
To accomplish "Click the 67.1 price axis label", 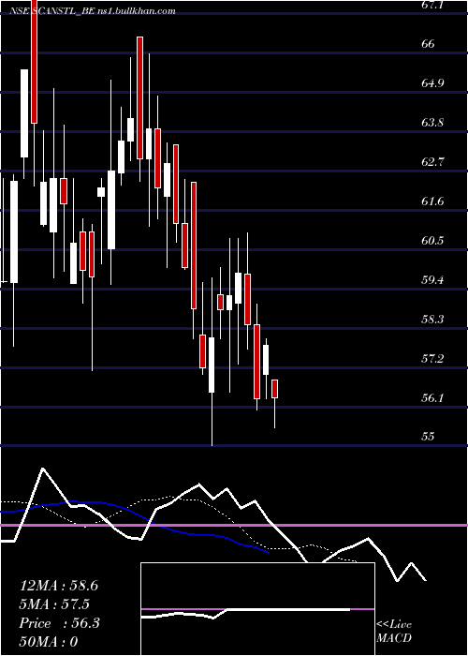I will 431,5.
